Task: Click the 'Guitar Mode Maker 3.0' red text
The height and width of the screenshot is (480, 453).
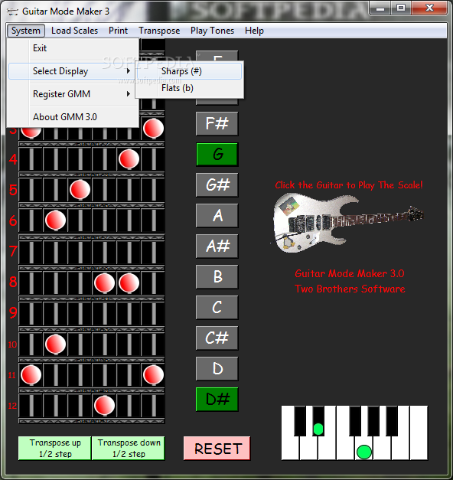Action: coord(350,273)
